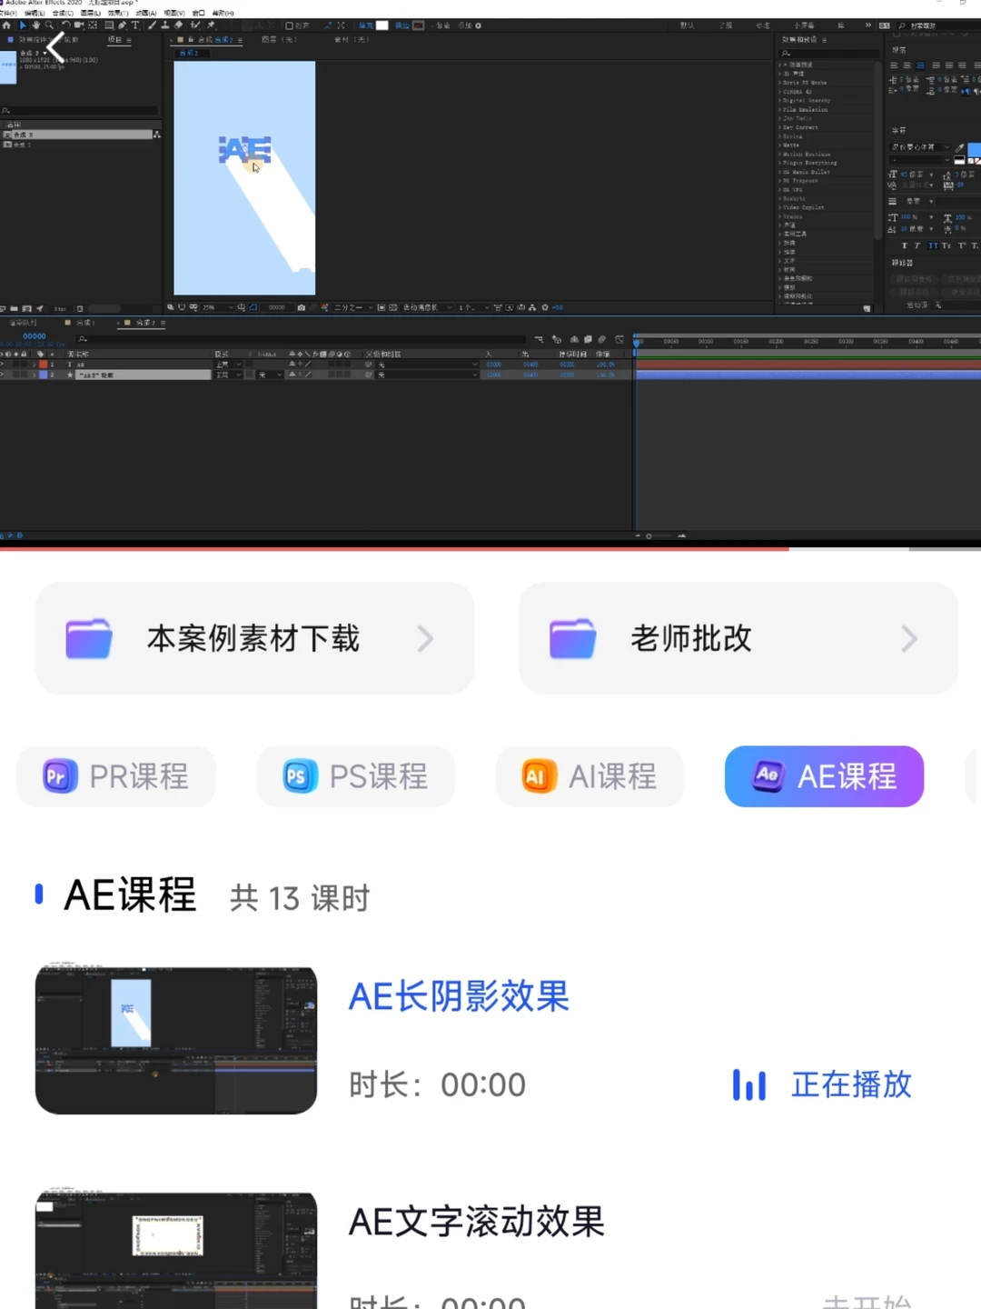The image size is (981, 1309).
Task: Open the AE文字滚动效果 lesson
Action: [x=477, y=1223]
